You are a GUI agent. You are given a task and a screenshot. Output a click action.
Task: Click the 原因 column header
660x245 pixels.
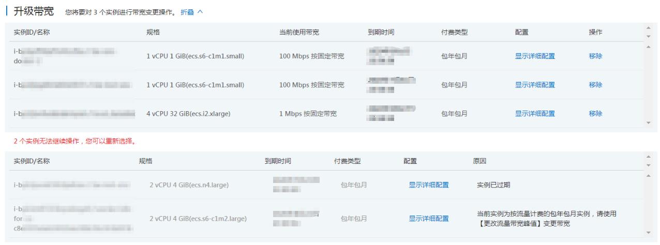click(479, 161)
